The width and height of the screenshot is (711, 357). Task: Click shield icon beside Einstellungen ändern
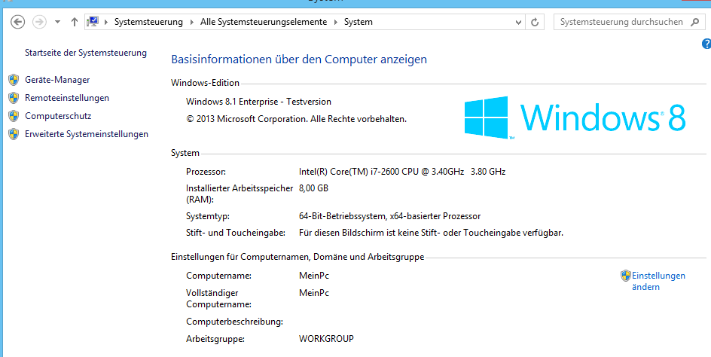626,276
